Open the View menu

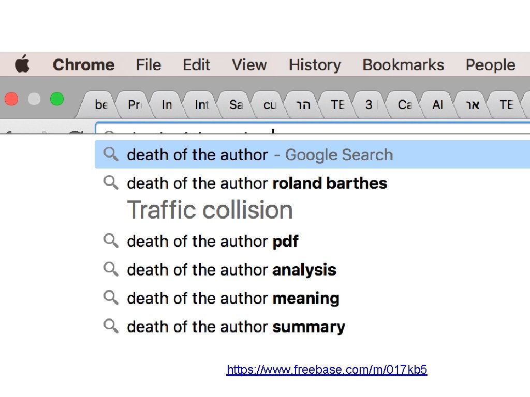tap(249, 65)
